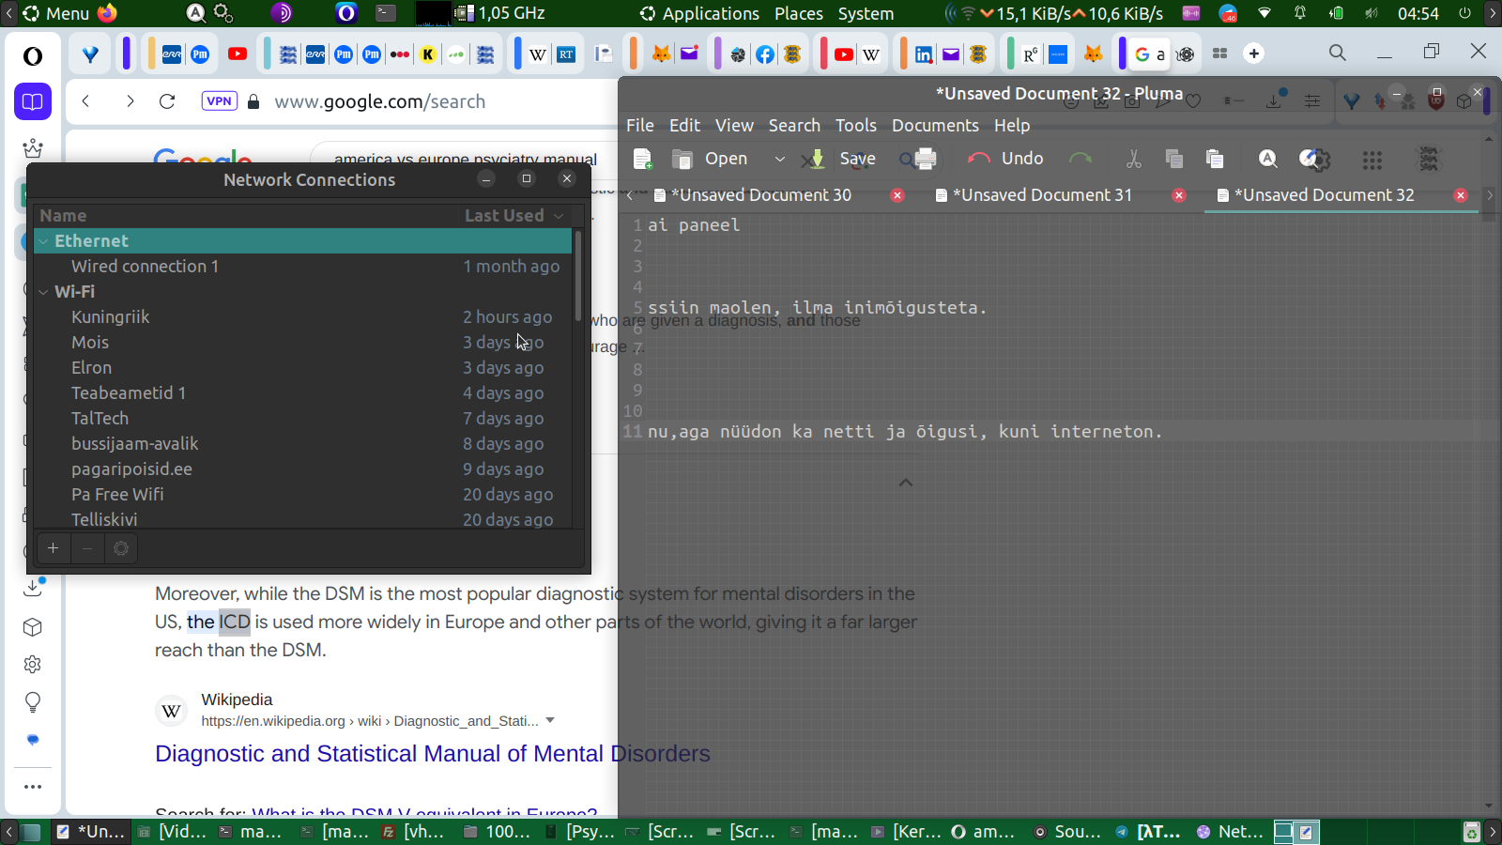The height and width of the screenshot is (845, 1502).
Task: Reload the Google search page
Action: [x=167, y=101]
